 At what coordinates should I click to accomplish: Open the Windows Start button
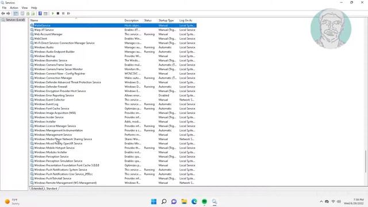coord(154,201)
